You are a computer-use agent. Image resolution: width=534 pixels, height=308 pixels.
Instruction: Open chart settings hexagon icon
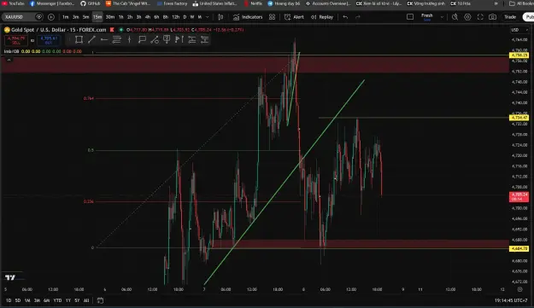(467, 17)
